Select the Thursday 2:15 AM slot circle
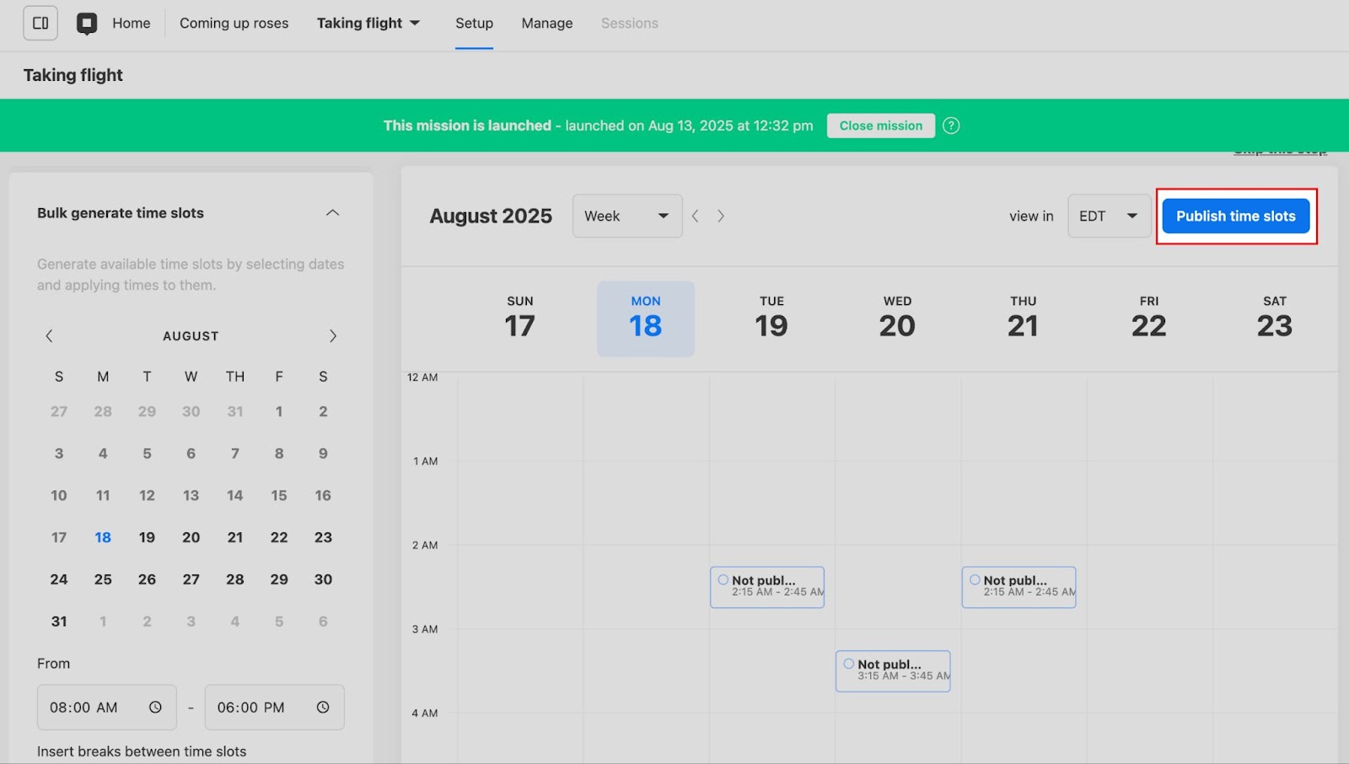Image resolution: width=1349 pixels, height=764 pixels. pyautogui.click(x=975, y=580)
